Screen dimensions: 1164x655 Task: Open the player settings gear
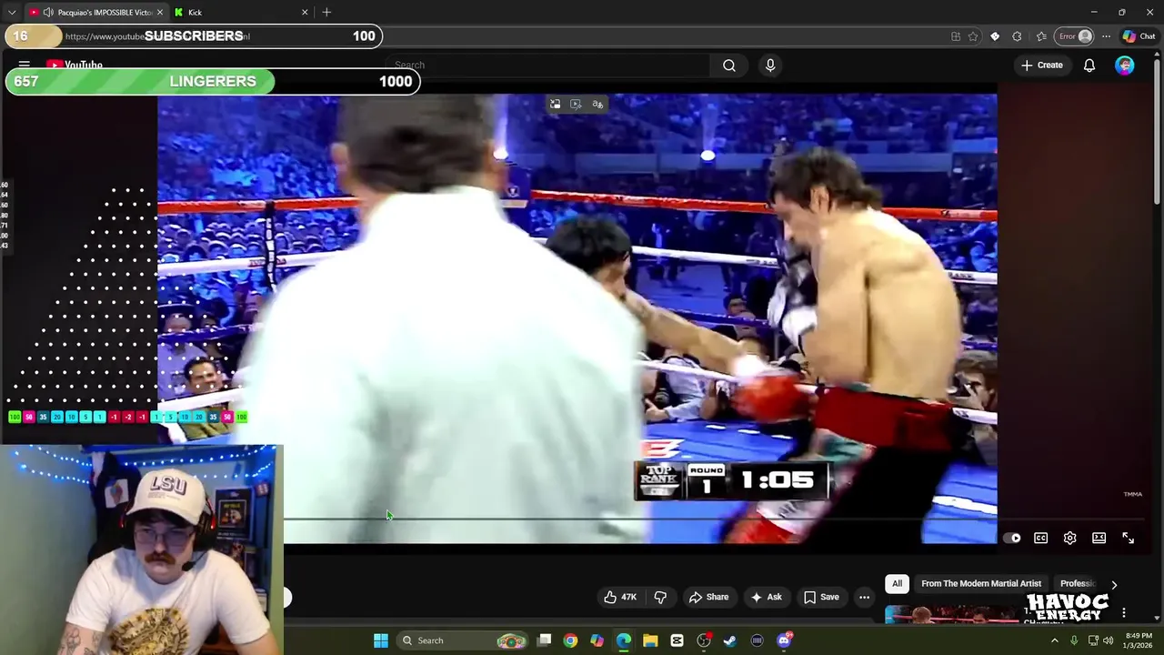(1070, 538)
